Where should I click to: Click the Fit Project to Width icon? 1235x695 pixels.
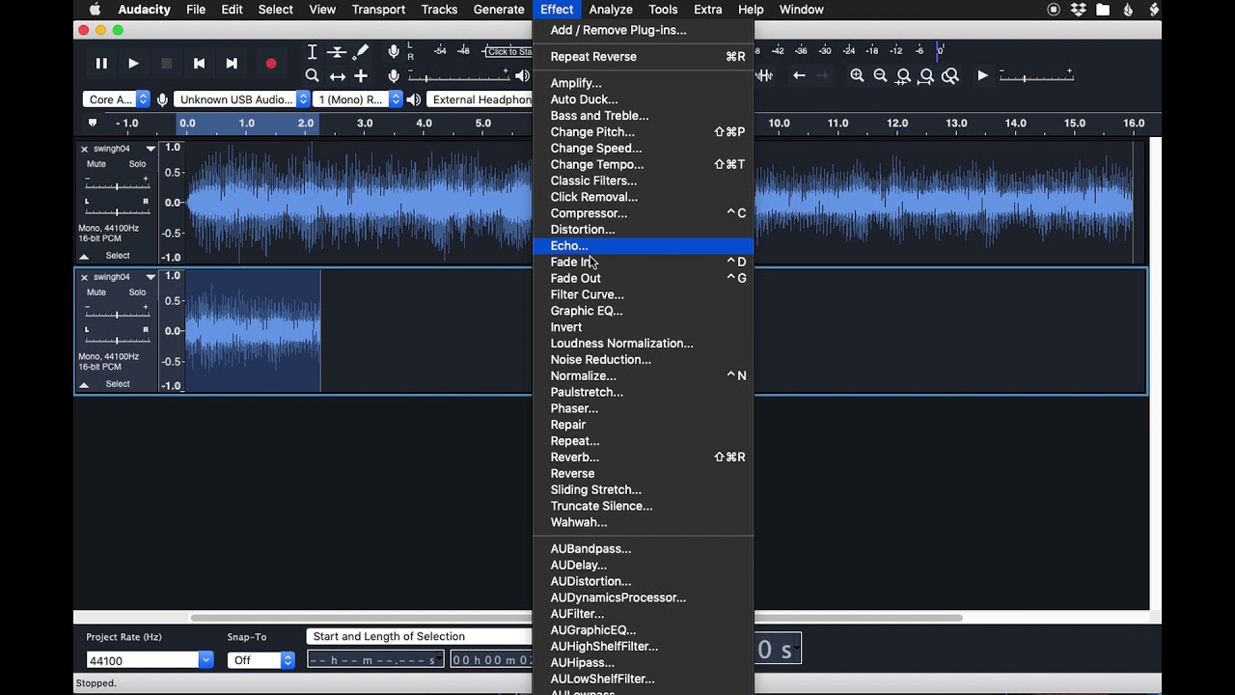(x=927, y=75)
